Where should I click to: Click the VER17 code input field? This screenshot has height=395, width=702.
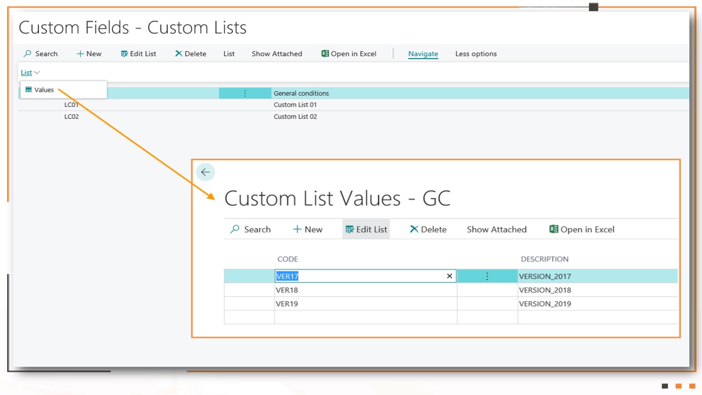coord(365,276)
